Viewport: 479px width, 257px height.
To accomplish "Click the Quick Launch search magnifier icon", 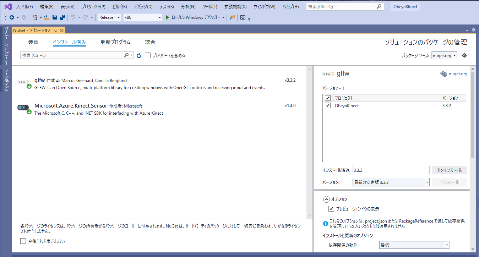I will [x=380, y=7].
